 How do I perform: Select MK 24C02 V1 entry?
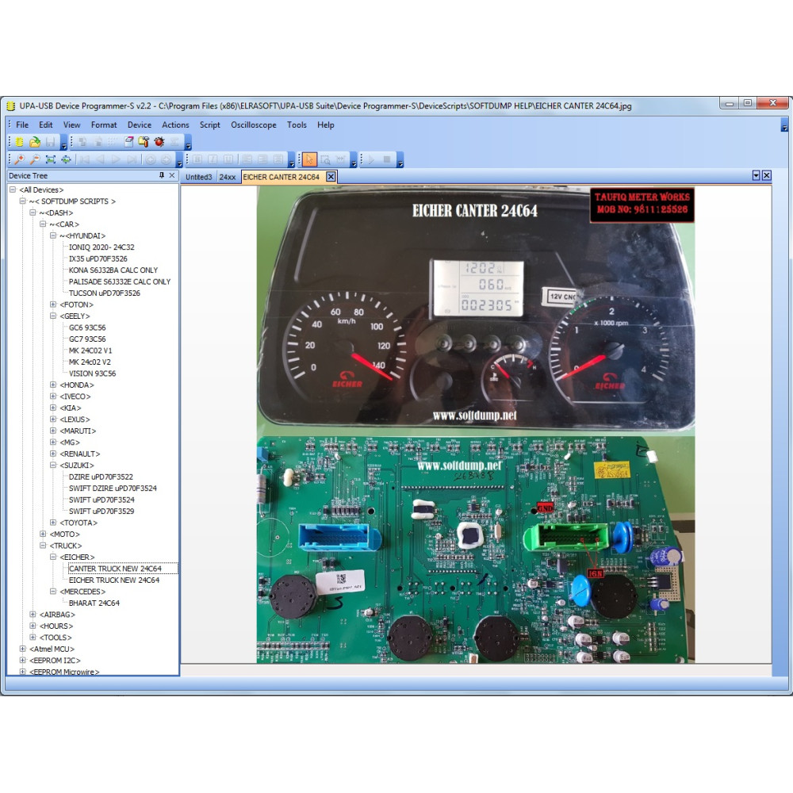(x=90, y=351)
